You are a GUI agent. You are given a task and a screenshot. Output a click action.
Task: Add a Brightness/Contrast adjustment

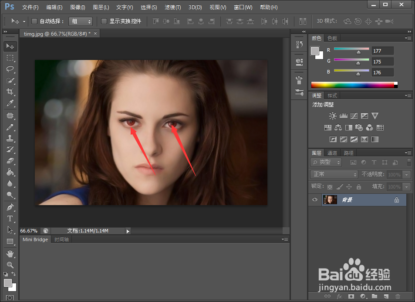(x=333, y=116)
